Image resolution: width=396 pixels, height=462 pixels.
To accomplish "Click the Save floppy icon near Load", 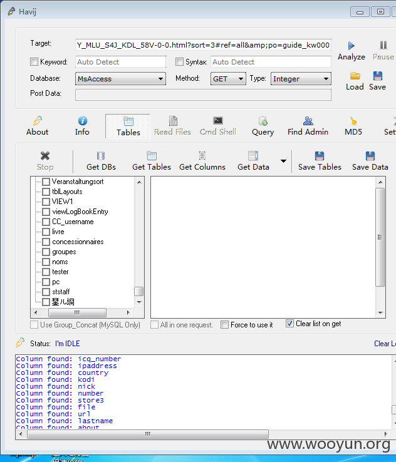I will coord(377,76).
